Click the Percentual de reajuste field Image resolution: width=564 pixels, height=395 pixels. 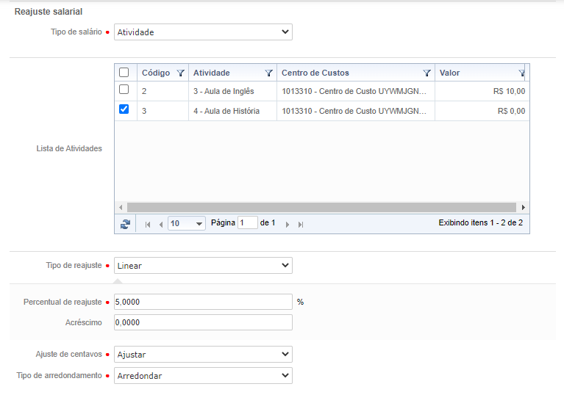click(203, 302)
